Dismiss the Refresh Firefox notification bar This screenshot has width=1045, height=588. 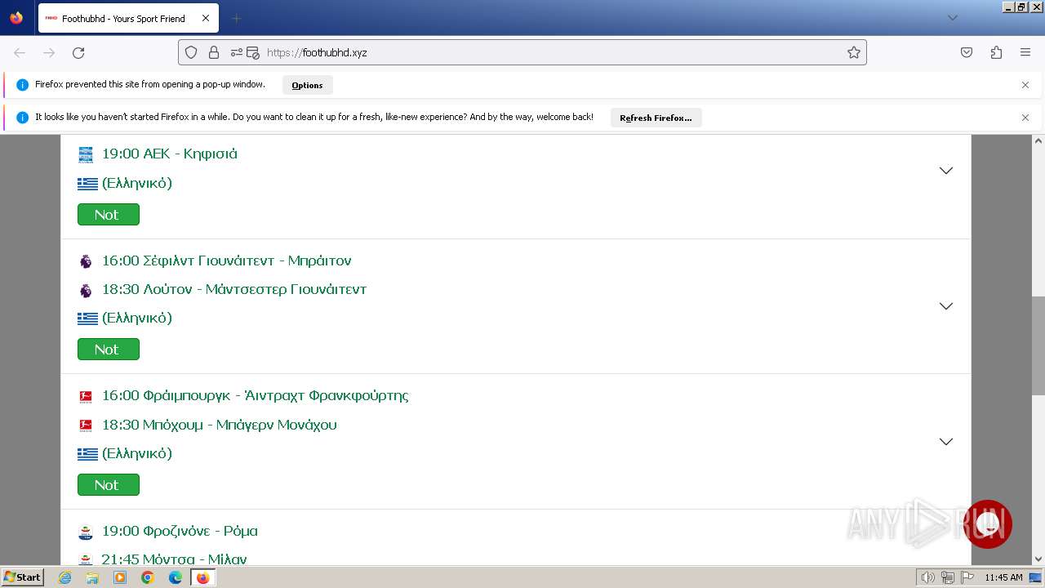[x=1025, y=118]
